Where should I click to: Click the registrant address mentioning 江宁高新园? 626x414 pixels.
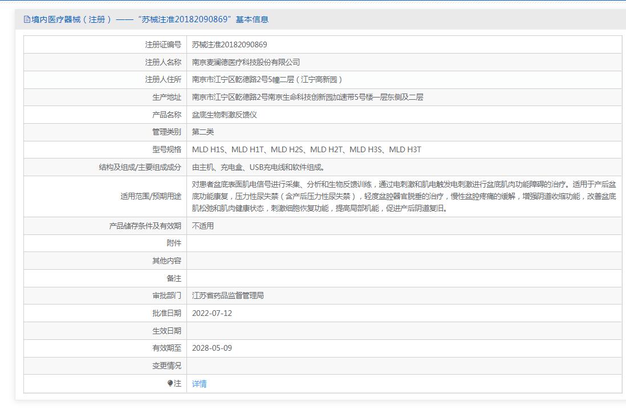267,79
